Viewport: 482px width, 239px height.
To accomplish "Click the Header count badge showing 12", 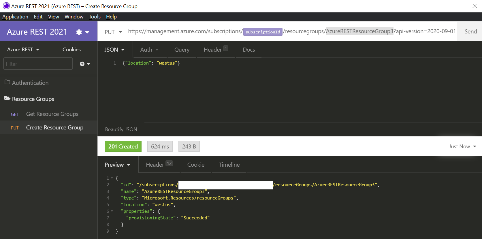I will [x=169, y=163].
